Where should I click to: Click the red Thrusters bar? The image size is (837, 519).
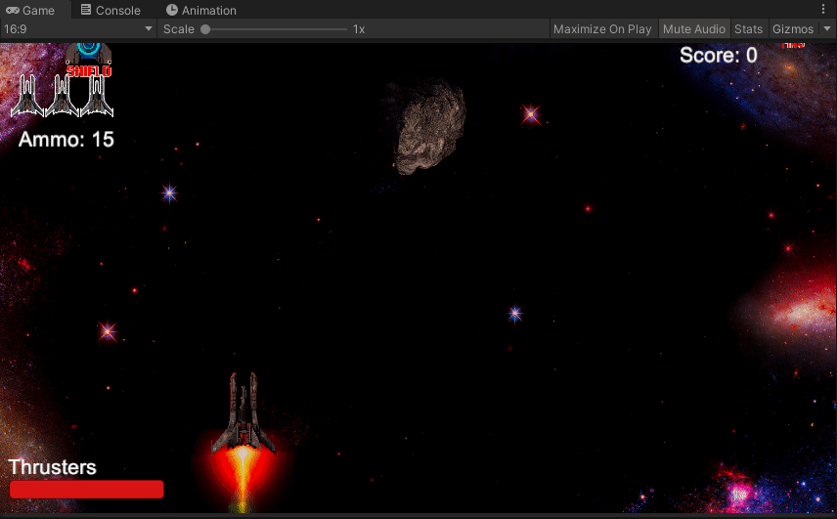[86, 489]
